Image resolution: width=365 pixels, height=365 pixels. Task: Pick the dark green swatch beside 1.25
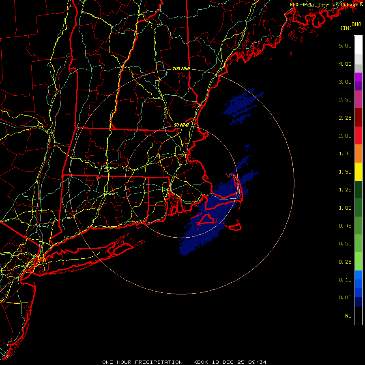click(x=358, y=190)
